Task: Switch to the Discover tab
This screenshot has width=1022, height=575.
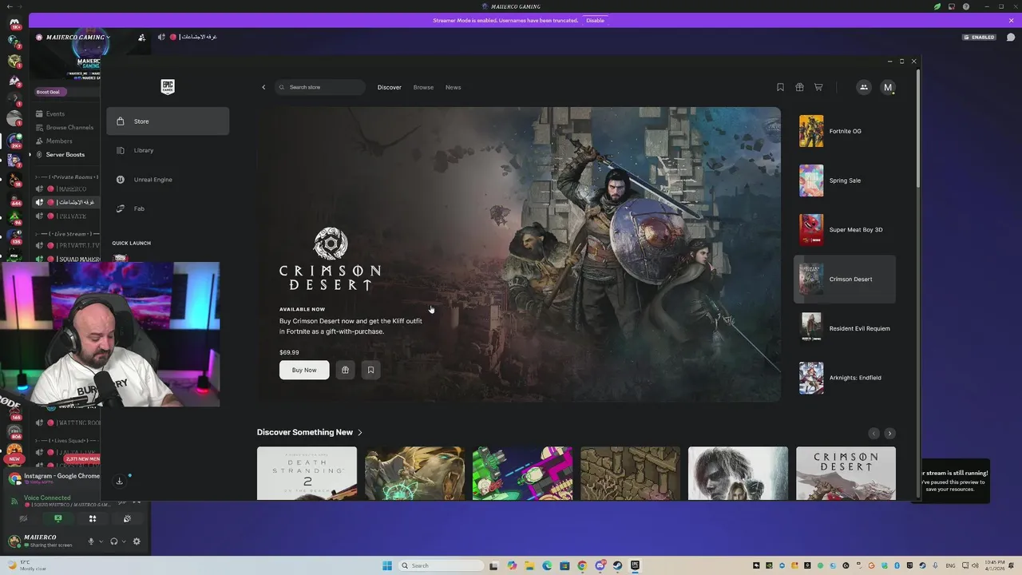Action: tap(390, 87)
